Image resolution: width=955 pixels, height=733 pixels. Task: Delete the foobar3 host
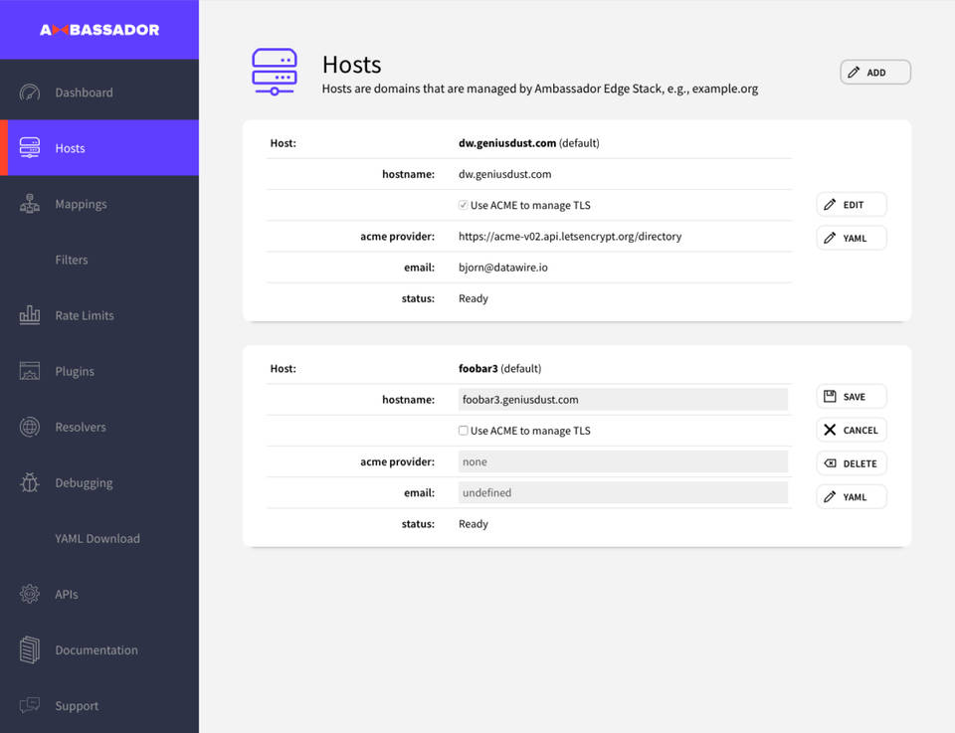tap(851, 463)
